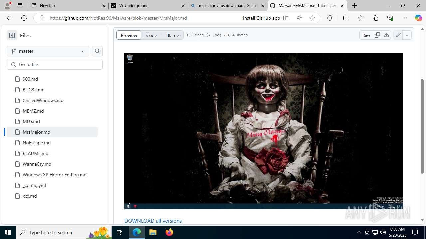Open BUG32.md in file tree
Screen dimensions: 426x239
point(34,90)
